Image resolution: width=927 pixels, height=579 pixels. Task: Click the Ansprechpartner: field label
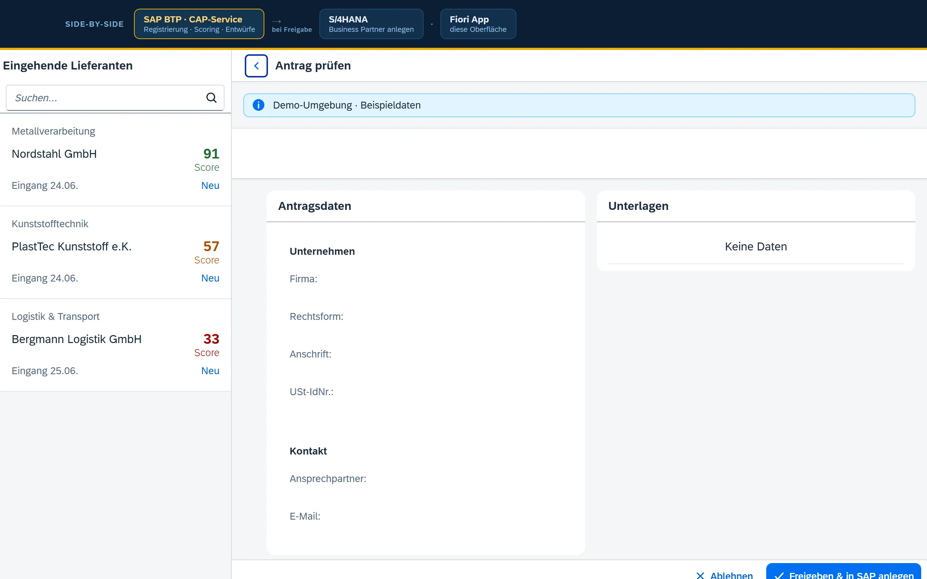pos(328,478)
